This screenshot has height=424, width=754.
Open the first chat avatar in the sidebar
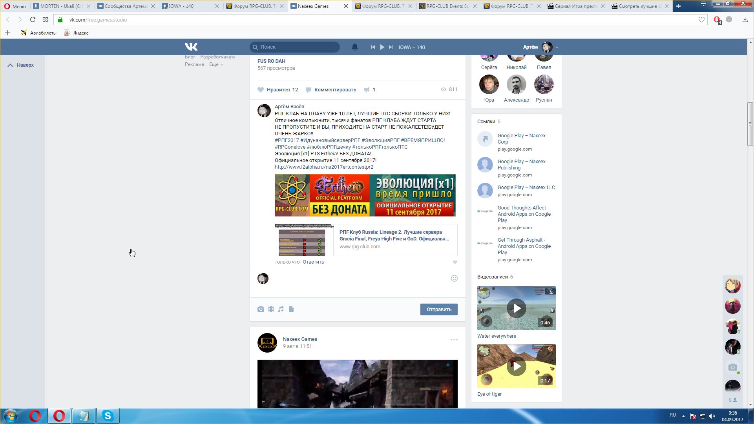(x=732, y=286)
